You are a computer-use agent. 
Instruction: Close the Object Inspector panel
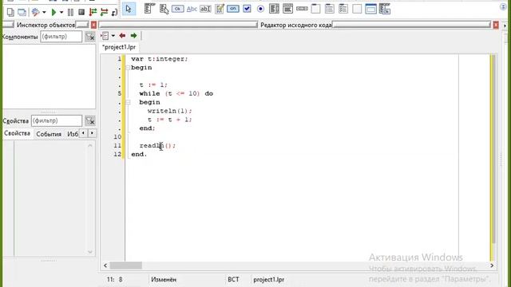pos(93,25)
